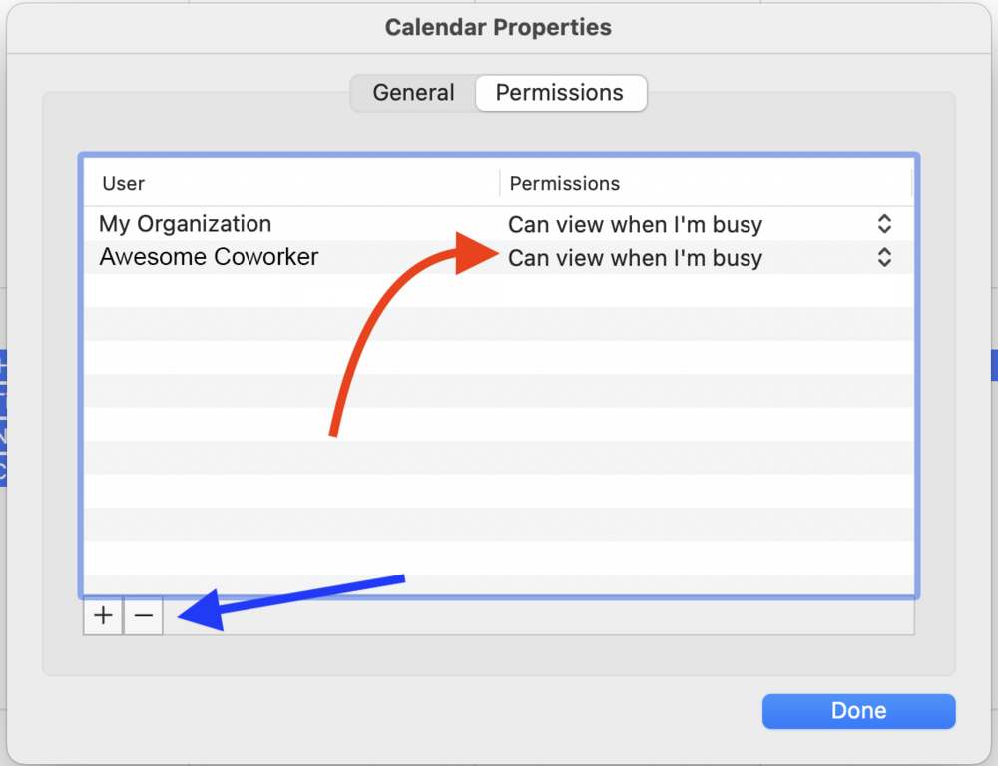Viewport: 998px width, 766px height.
Task: Switch to the General tab
Action: (x=414, y=93)
